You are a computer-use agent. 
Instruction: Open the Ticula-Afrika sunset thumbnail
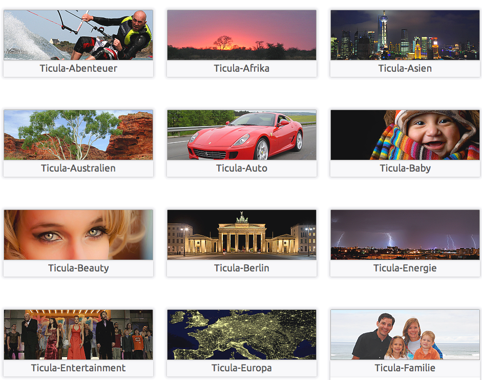tap(242, 35)
